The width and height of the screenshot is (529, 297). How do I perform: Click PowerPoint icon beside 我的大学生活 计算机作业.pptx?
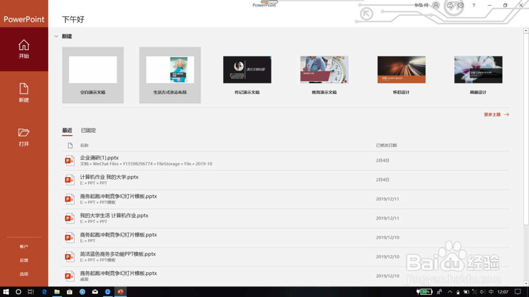(x=69, y=218)
